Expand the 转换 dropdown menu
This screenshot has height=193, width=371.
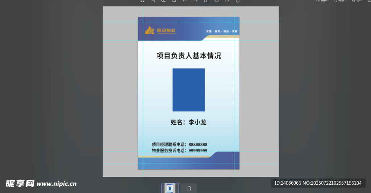[x=340, y=1]
